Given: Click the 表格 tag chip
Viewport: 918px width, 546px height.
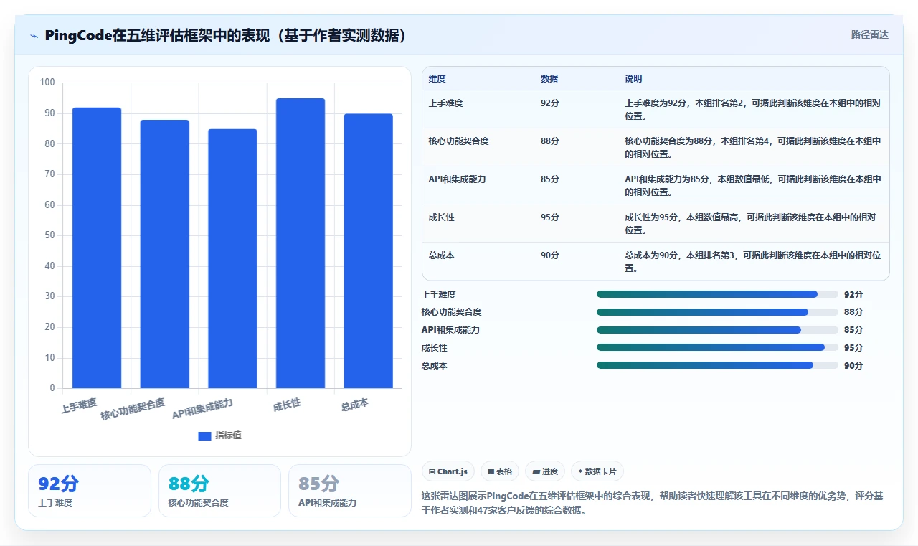Looking at the screenshot, I should coord(500,471).
